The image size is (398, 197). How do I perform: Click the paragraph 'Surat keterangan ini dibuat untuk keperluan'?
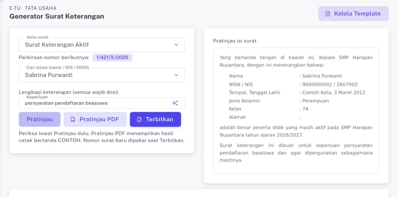(x=296, y=153)
